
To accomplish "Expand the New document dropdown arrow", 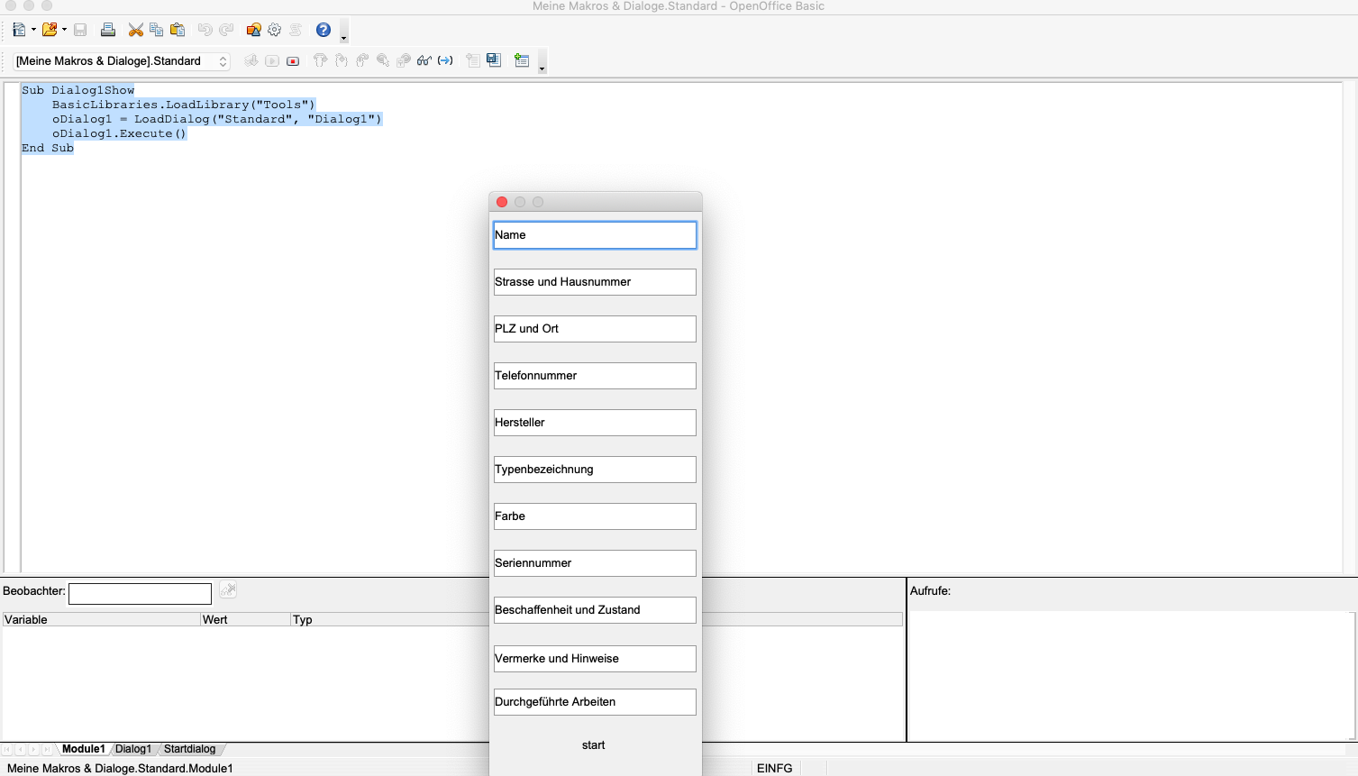I will tap(33, 30).
